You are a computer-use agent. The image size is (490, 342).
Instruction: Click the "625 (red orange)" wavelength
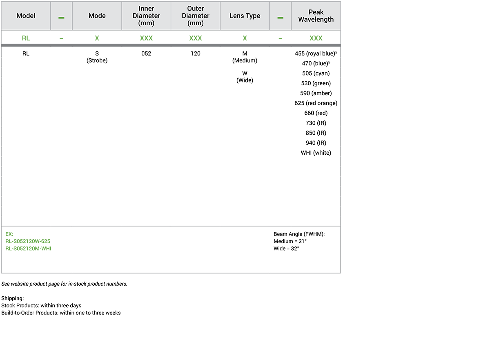[316, 103]
